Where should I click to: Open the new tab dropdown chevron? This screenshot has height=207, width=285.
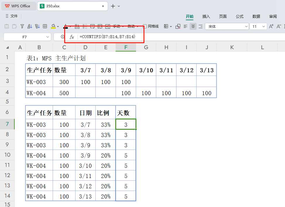tap(119, 6)
